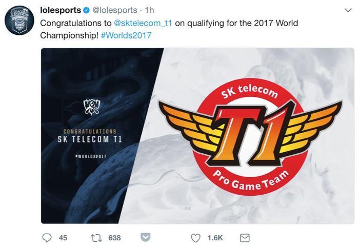The image size is (359, 249).
Task: Click the Worlds trophy emblem in image
Action: (92, 107)
